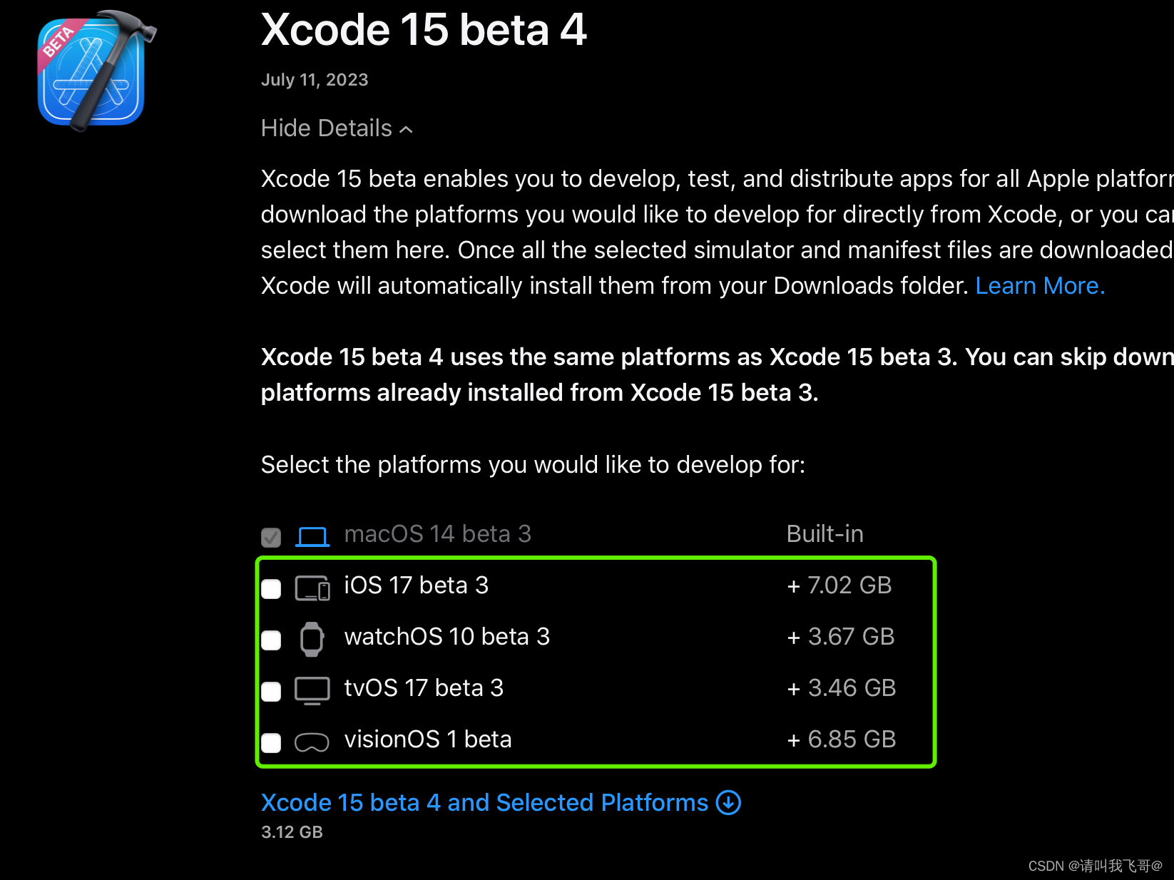
Task: Click the watchOS watch platform icon
Action: click(312, 639)
